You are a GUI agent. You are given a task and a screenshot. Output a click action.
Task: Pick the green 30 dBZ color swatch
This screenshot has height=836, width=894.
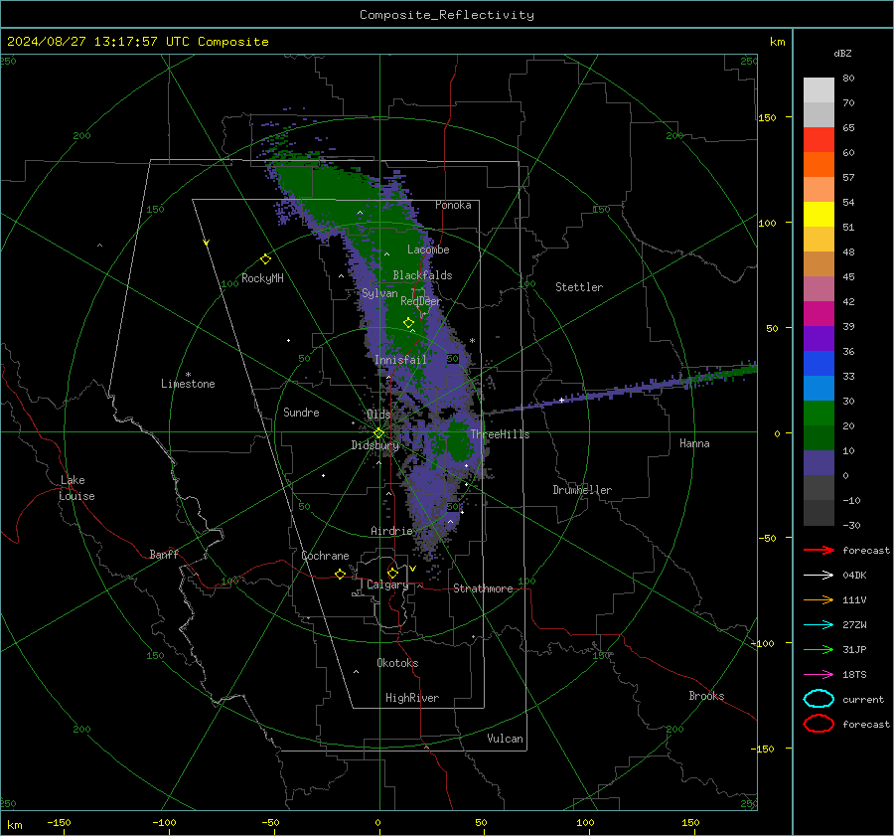[819, 413]
